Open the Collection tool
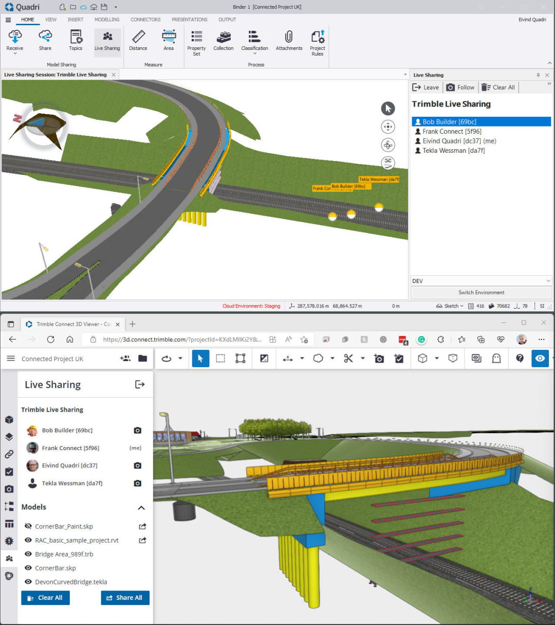This screenshot has width=555, height=625. pos(224,40)
